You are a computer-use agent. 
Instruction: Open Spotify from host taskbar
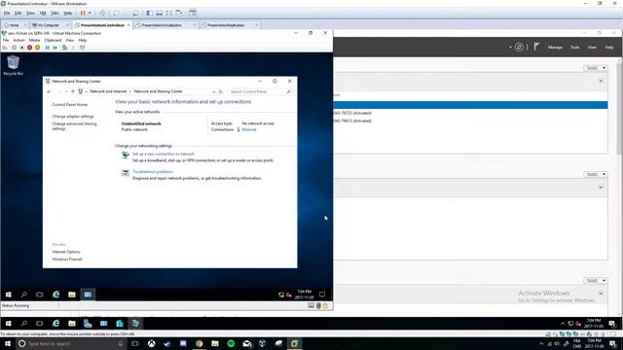[x=231, y=344]
